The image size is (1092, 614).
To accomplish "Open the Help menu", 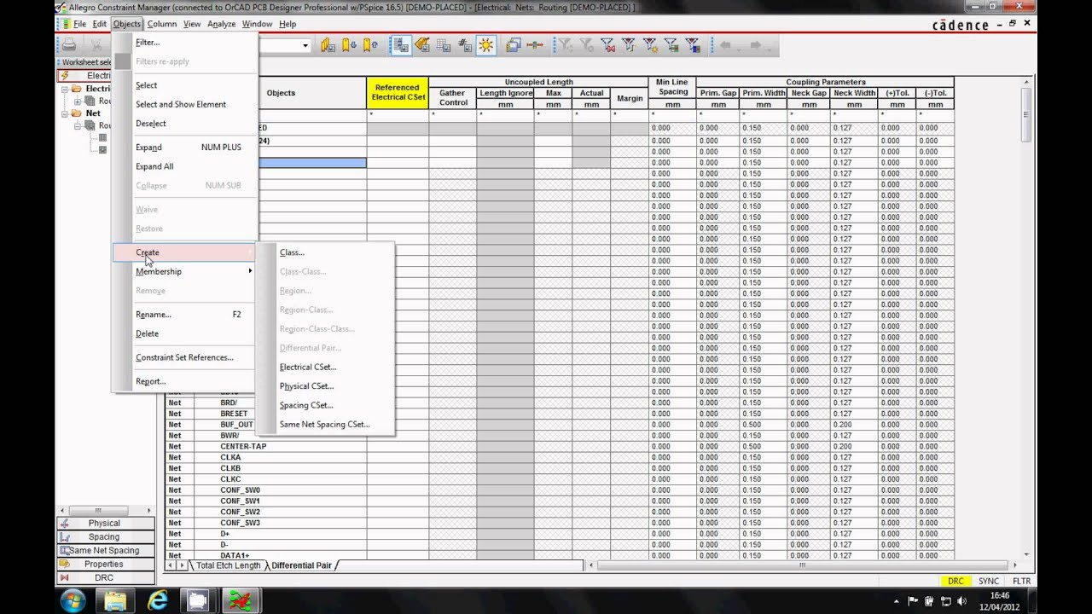I will click(288, 24).
